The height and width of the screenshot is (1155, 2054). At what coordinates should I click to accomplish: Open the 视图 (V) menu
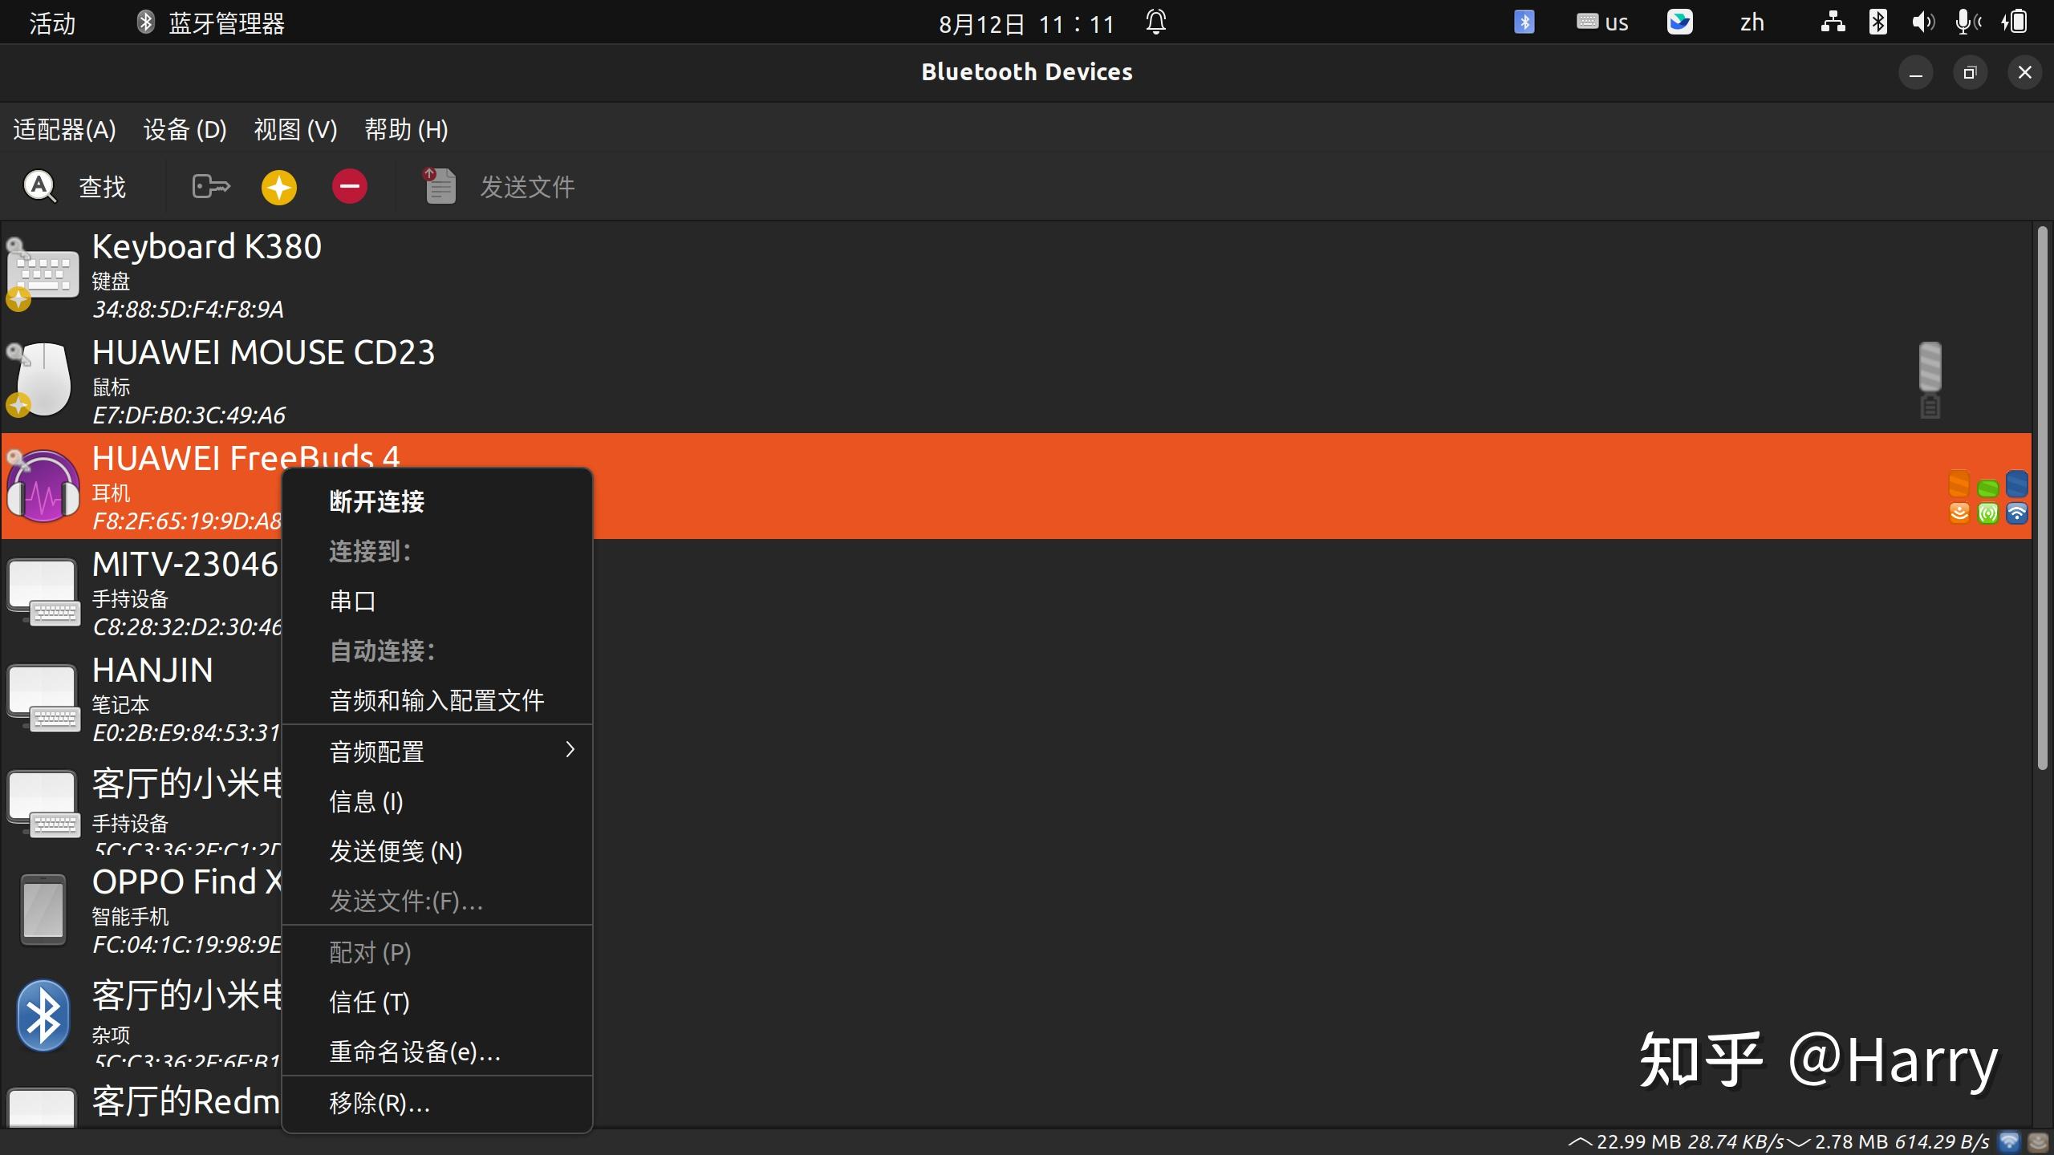[x=296, y=130]
